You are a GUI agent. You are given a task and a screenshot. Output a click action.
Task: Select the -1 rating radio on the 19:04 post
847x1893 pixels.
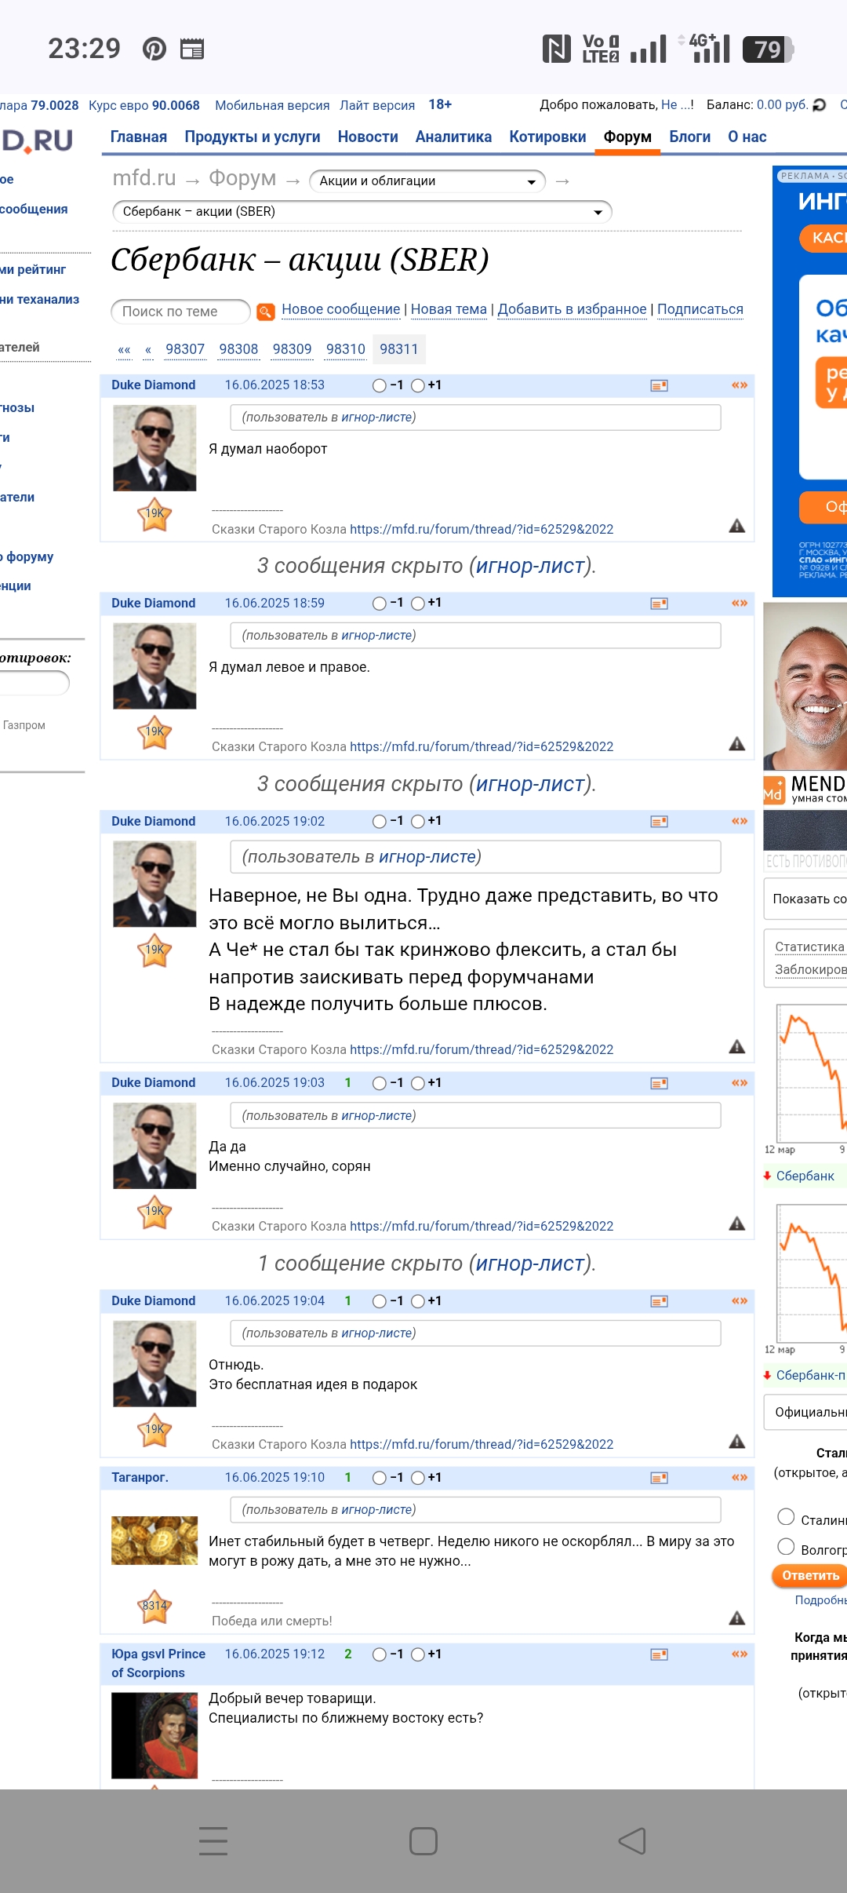click(380, 1301)
